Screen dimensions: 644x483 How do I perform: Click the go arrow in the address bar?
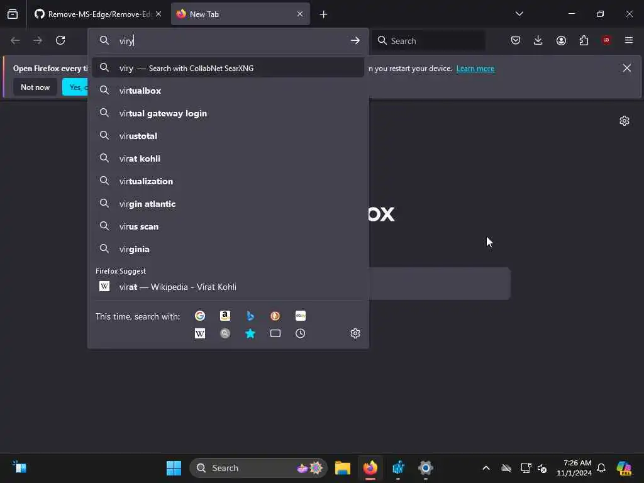pyautogui.click(x=355, y=41)
